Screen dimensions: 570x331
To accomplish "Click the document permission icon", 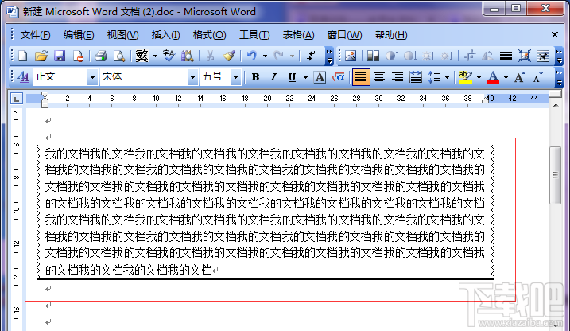I will pos(78,56).
